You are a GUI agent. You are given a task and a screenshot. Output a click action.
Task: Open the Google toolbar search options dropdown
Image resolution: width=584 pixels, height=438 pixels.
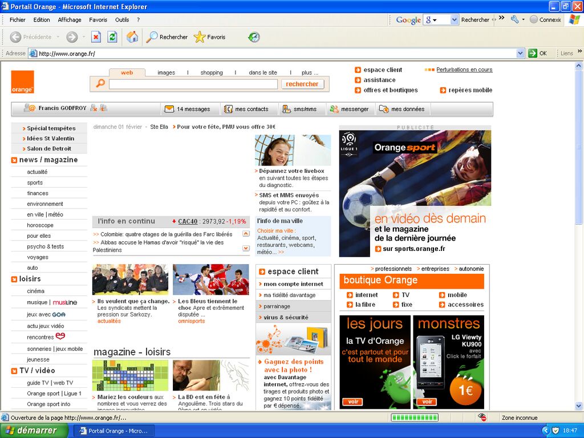coord(454,19)
